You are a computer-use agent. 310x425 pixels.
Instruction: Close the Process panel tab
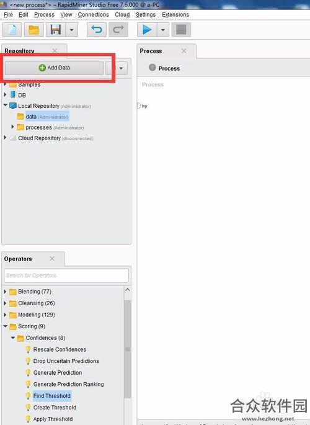(184, 51)
